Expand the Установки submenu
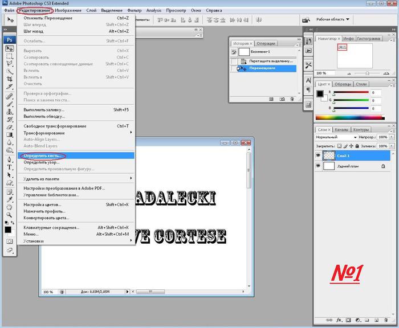399x328 pixels. (76, 241)
